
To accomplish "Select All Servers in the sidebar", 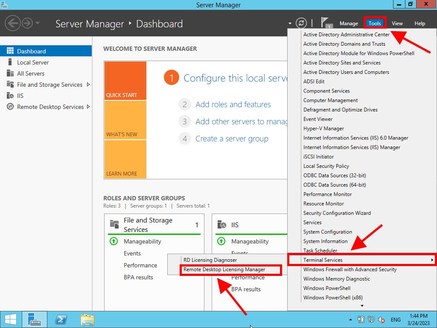I will [x=31, y=73].
